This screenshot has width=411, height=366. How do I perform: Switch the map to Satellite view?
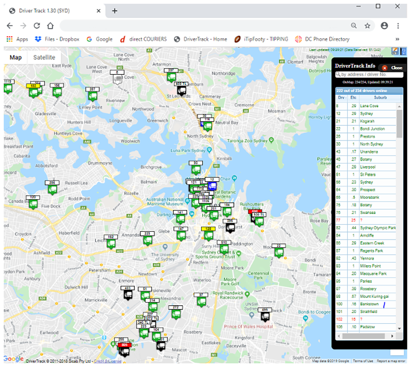click(44, 57)
